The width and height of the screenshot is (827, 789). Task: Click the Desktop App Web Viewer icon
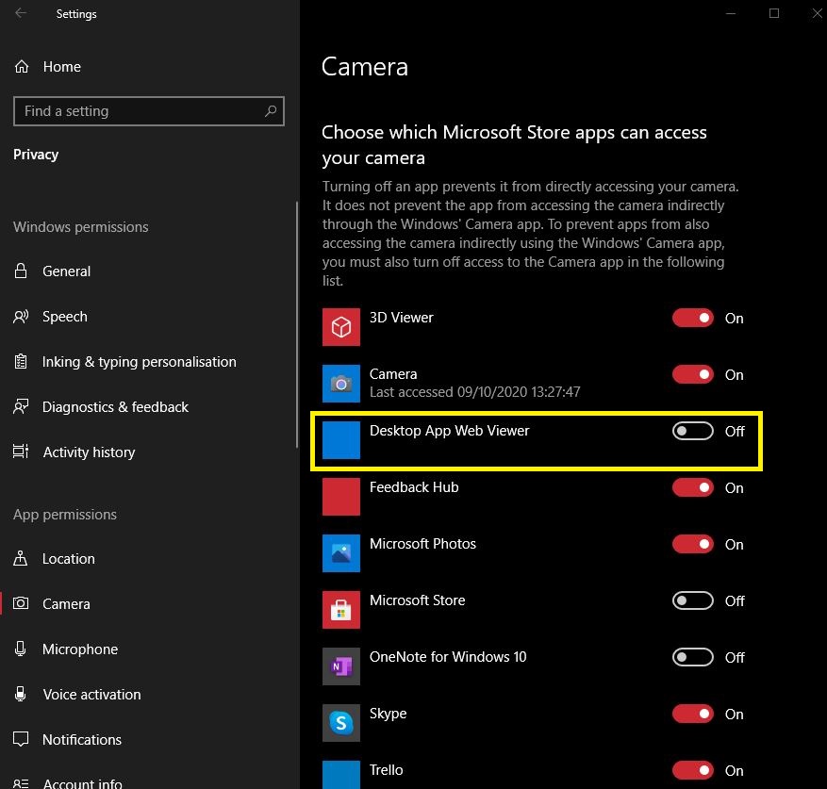[x=341, y=440]
